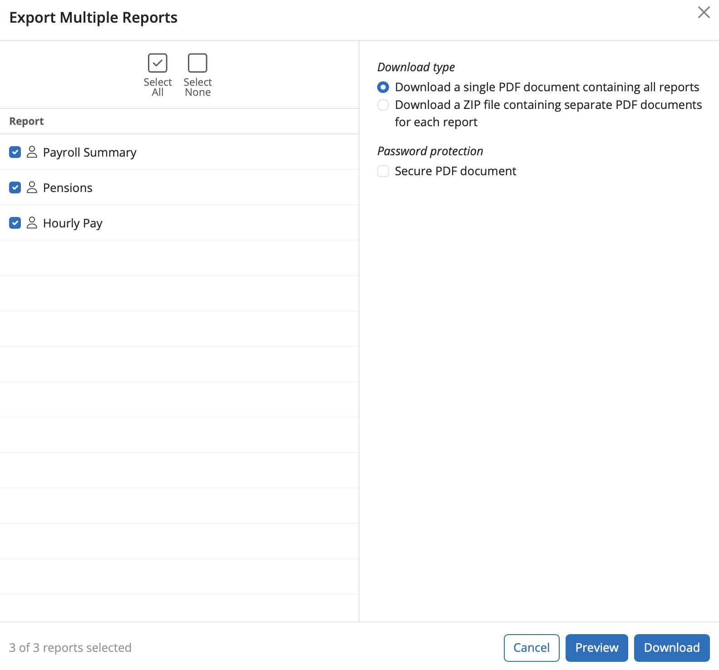The image size is (719, 670).
Task: Select the Pensions report name
Action: click(68, 188)
